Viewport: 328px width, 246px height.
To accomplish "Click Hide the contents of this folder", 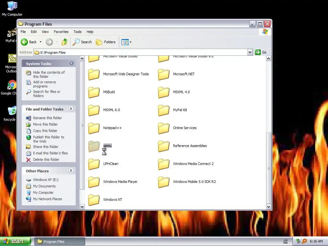I will click(49, 74).
